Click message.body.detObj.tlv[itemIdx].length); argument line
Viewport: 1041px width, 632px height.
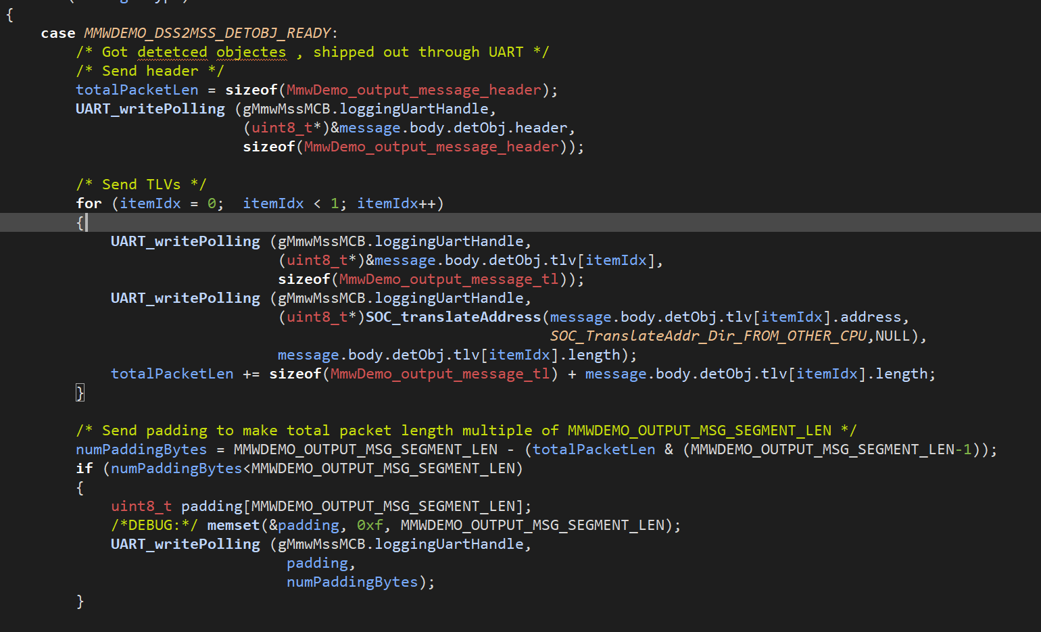point(458,355)
